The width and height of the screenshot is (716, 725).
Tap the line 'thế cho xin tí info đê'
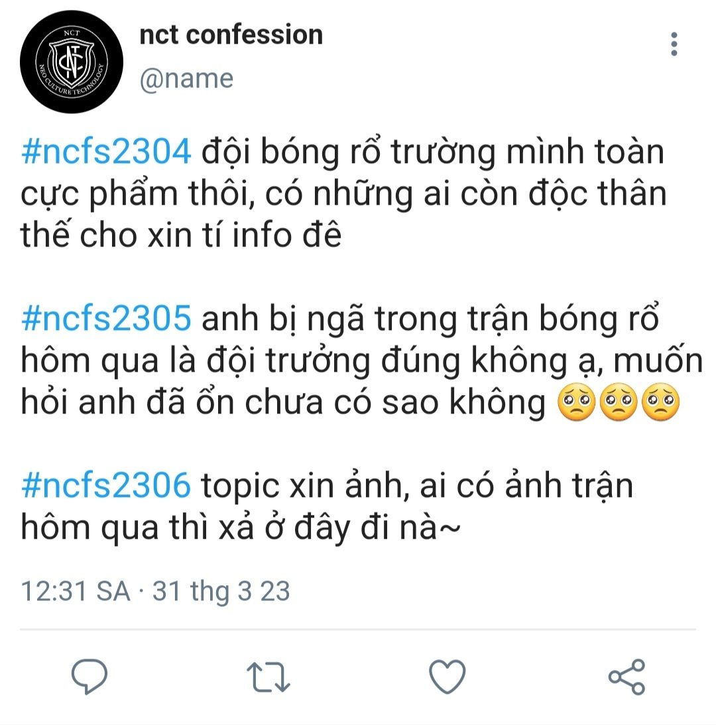[181, 235]
